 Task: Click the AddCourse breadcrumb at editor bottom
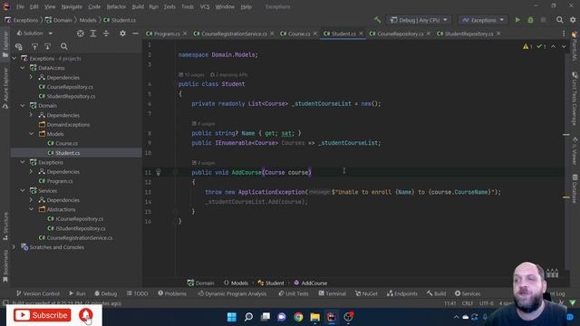click(x=310, y=283)
